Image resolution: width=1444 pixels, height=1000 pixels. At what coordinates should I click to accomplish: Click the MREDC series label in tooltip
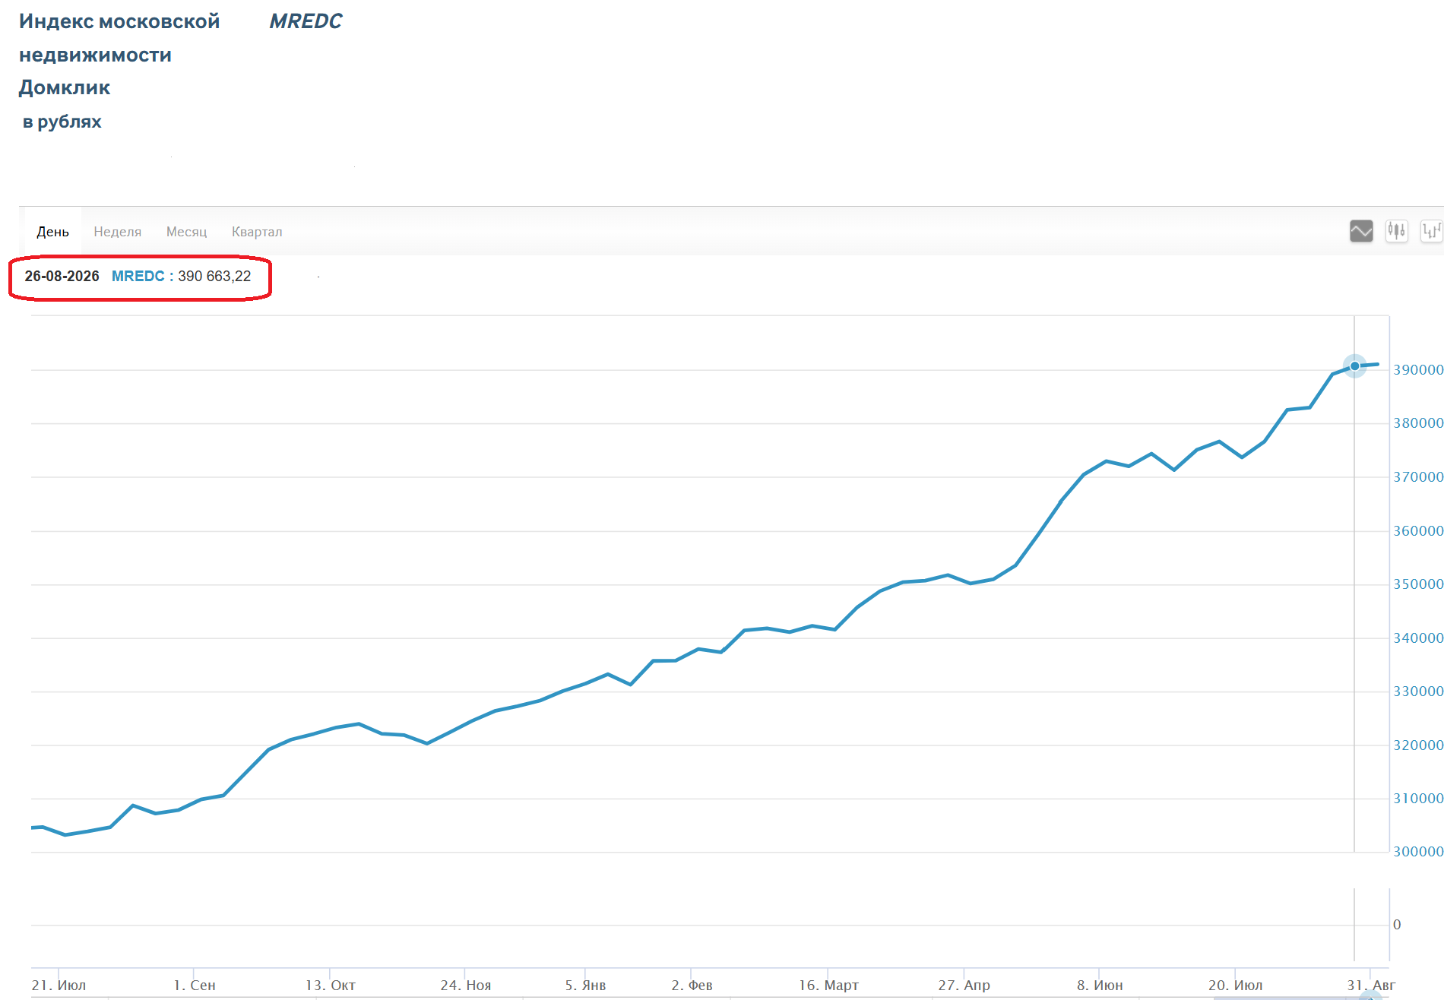138,277
